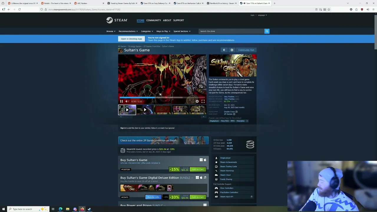The width and height of the screenshot is (377, 212).
Task: Click the help question mark by Steam Input API
Action: [x=251, y=197]
